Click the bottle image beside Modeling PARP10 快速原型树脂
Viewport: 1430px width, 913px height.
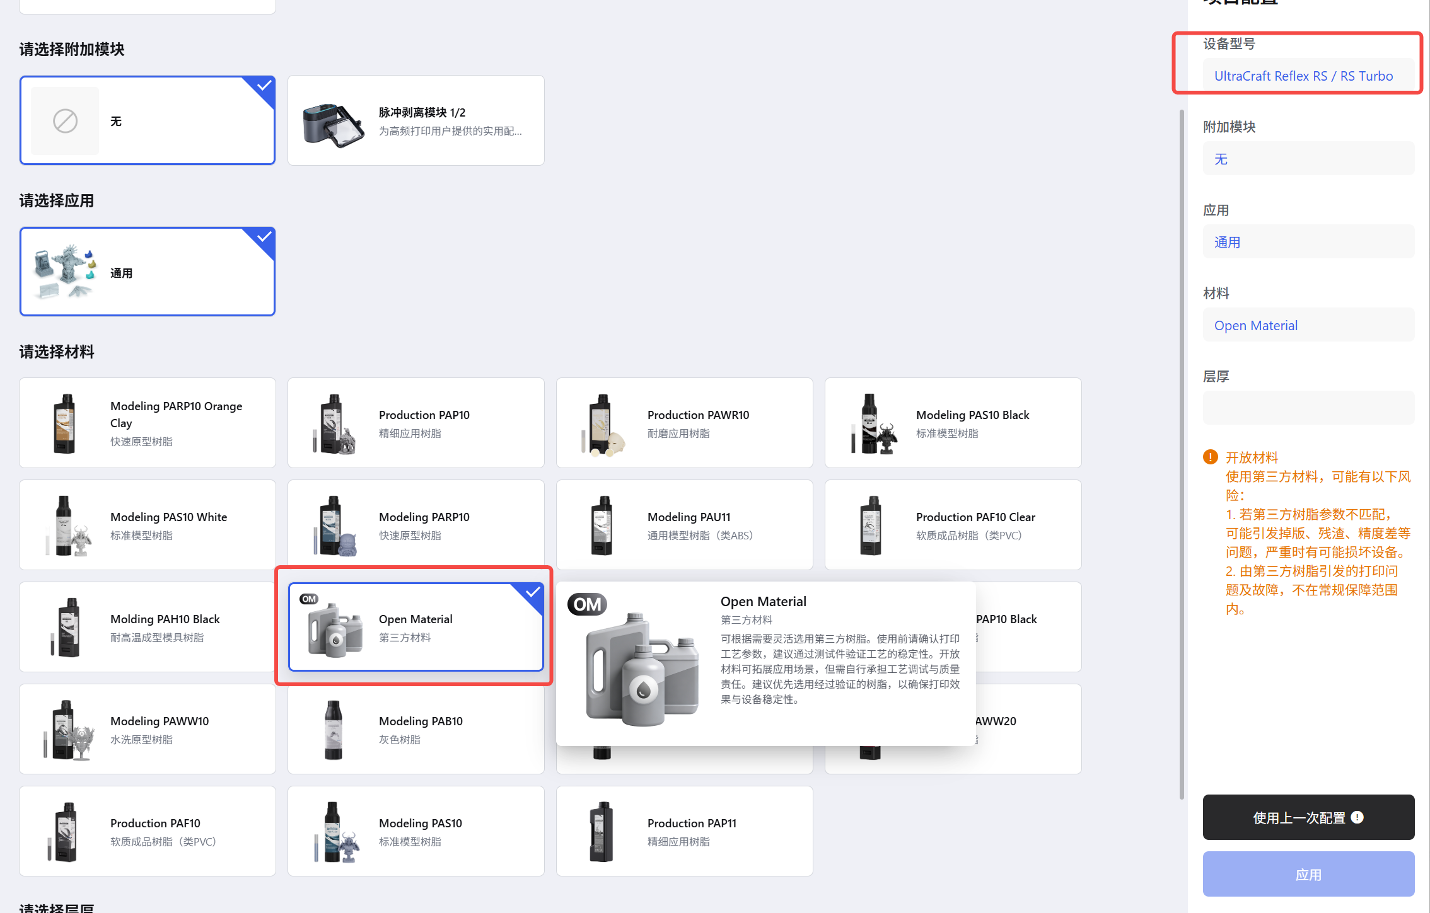click(335, 525)
